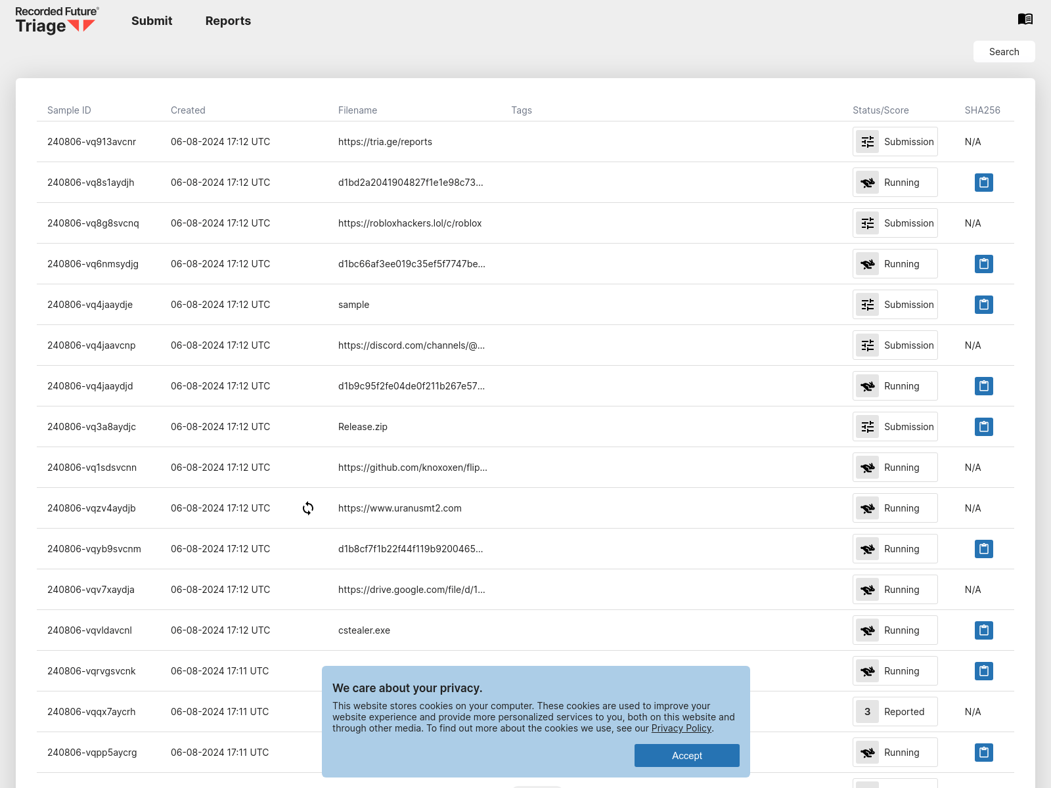
Task: Click the resubmit arrows icon on uranusmt2 row
Action: [308, 508]
